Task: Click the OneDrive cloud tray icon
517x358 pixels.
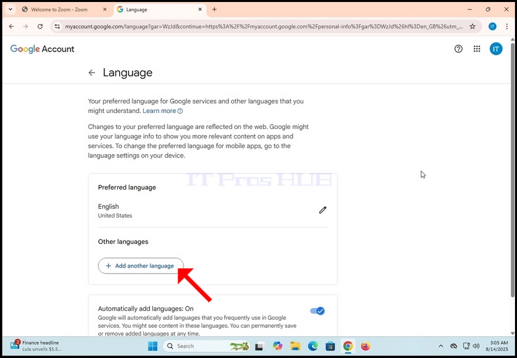Action: pos(454,346)
